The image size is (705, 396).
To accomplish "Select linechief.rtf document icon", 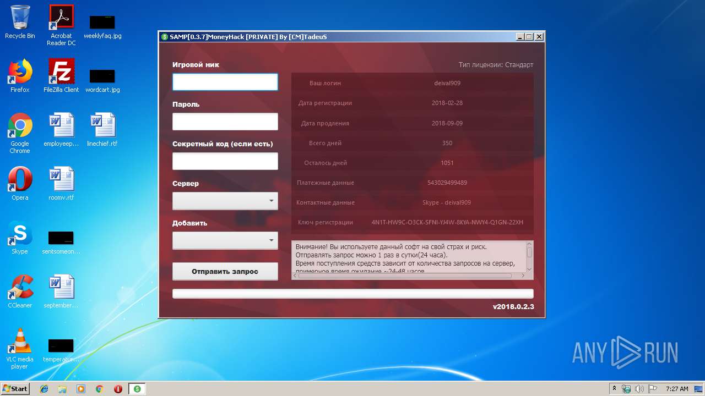I will [x=102, y=130].
